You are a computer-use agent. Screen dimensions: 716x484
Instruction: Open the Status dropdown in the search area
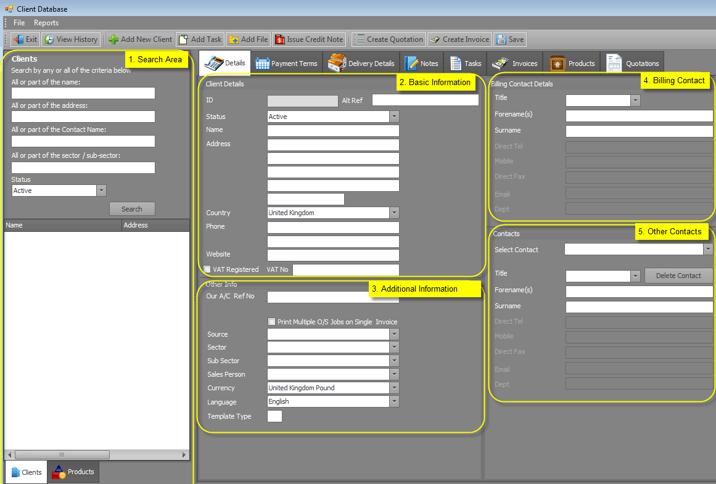pyautogui.click(x=101, y=191)
